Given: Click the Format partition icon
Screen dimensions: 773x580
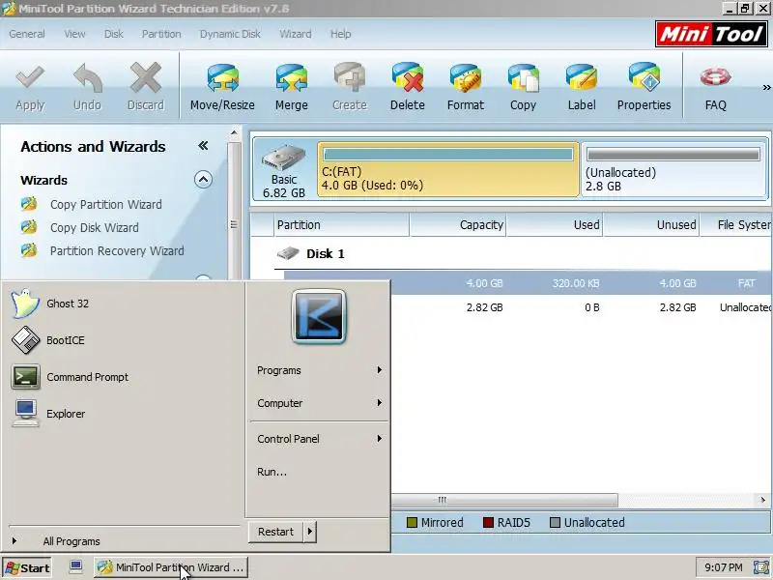Looking at the screenshot, I should click(466, 78).
